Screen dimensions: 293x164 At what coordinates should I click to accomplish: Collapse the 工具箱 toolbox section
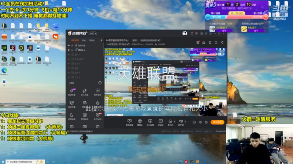click(x=100, y=83)
